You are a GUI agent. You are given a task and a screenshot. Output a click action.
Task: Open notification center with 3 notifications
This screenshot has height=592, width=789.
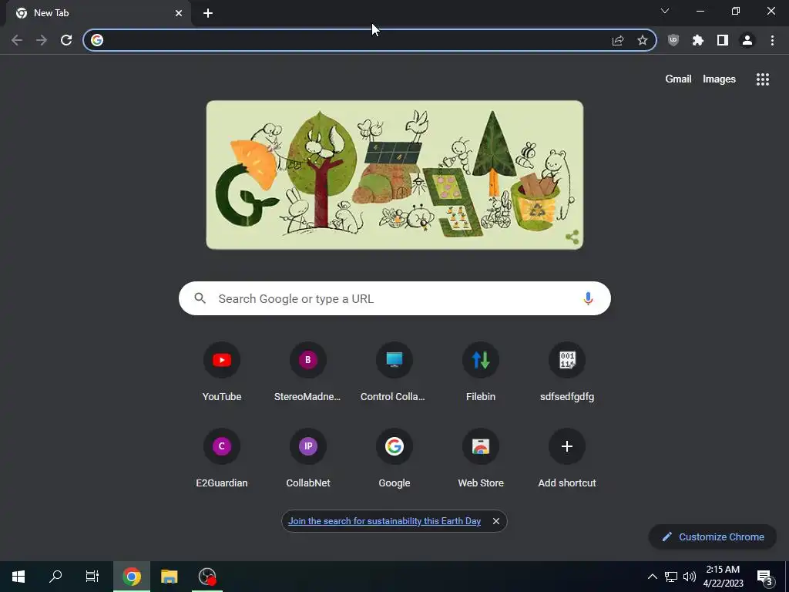(x=765, y=577)
